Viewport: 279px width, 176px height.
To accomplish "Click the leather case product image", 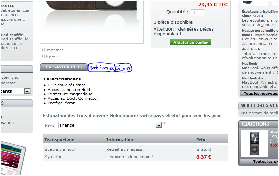I will [x=92, y=21].
